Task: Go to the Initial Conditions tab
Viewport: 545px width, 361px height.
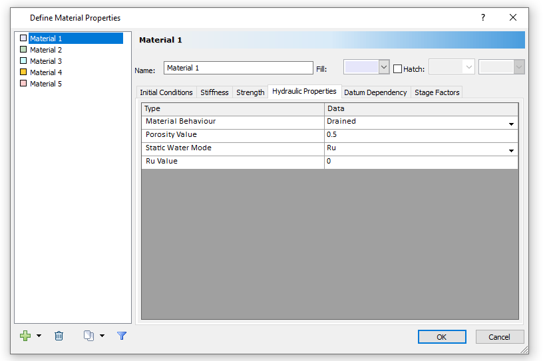Action: pyautogui.click(x=166, y=92)
